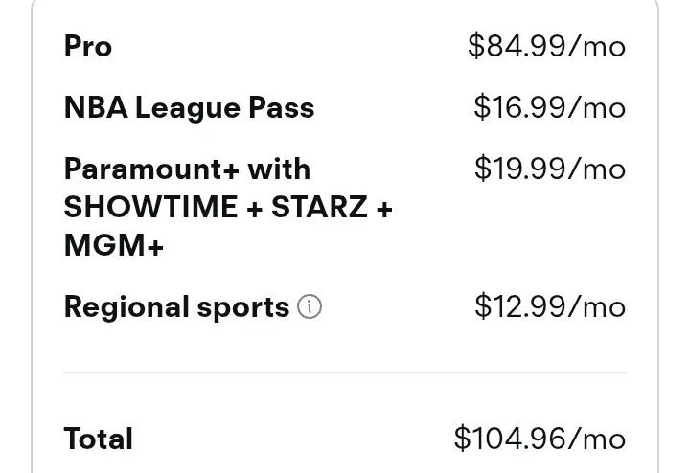Viewport: 690px width, 473px height.
Task: Click the $12.99/mo Regional sports price
Action: [x=550, y=306]
